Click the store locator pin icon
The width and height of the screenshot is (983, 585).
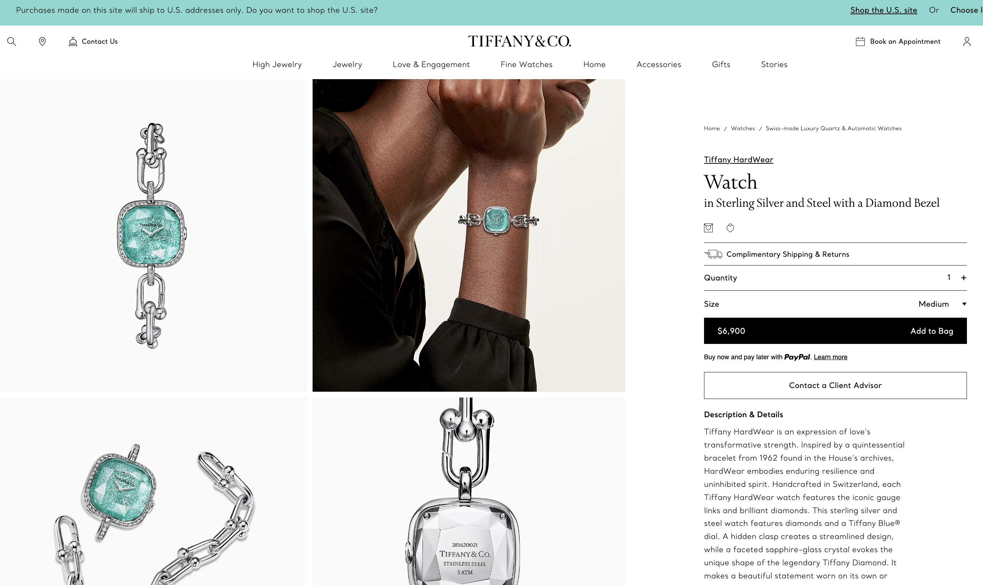click(42, 41)
